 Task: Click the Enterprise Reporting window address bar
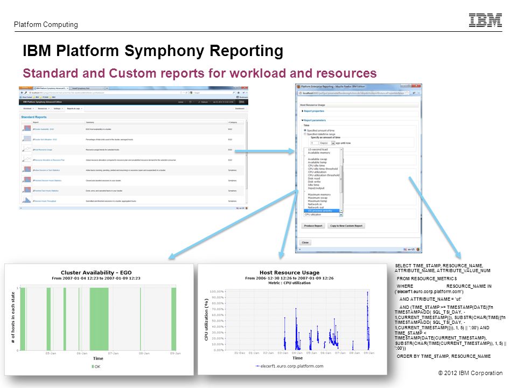click(354, 93)
